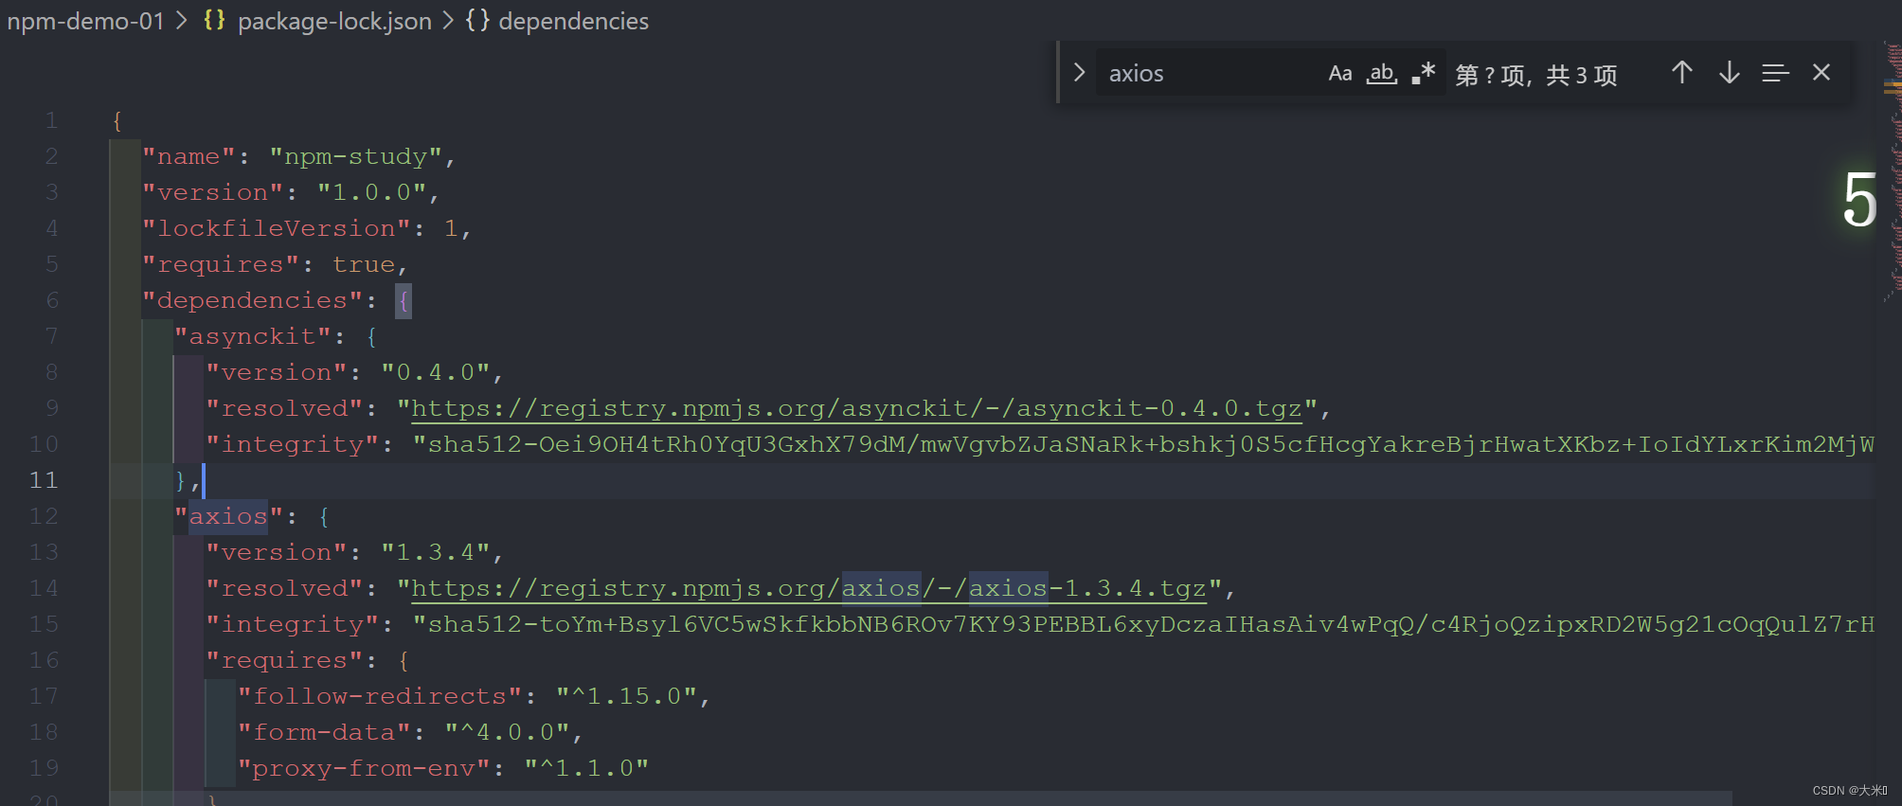
Task: Click "1.0.0" version value on line 3
Action: coord(372,192)
